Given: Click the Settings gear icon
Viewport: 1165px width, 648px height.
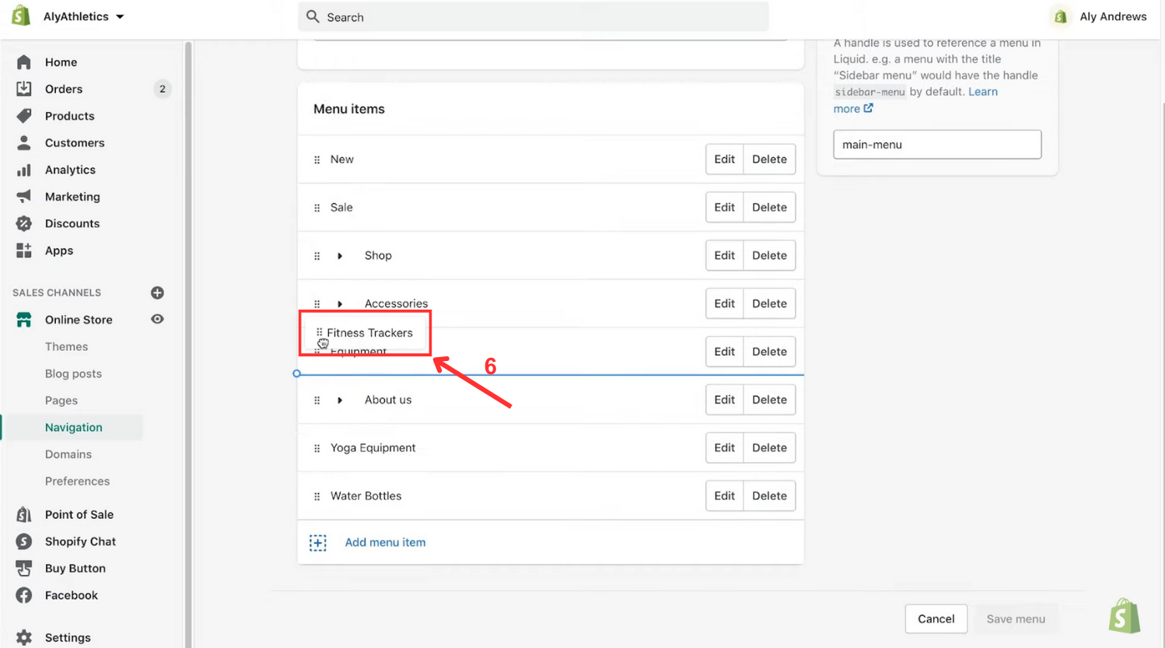Looking at the screenshot, I should click(24, 637).
